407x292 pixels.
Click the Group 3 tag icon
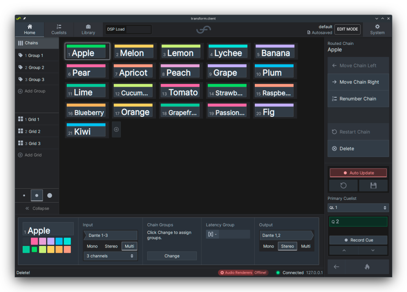click(21, 79)
